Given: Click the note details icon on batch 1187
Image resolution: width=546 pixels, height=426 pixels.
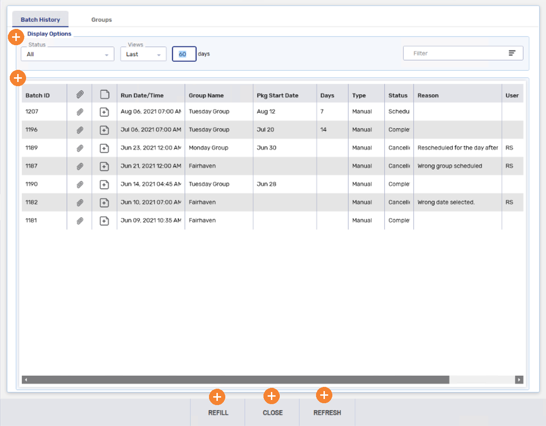Looking at the screenshot, I should pyautogui.click(x=104, y=166).
